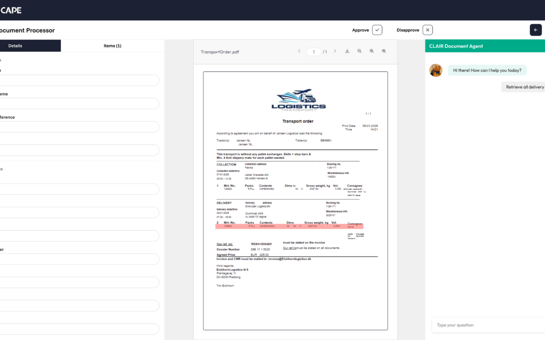Download TransportOrder.pdf
545x340 pixels.
347,51
